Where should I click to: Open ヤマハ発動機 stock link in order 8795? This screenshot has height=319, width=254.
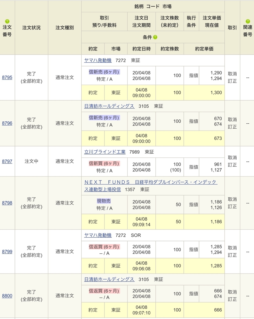click(x=98, y=60)
